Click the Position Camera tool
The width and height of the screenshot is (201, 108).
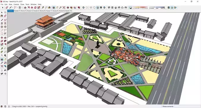pyautogui.click(x=2, y=70)
